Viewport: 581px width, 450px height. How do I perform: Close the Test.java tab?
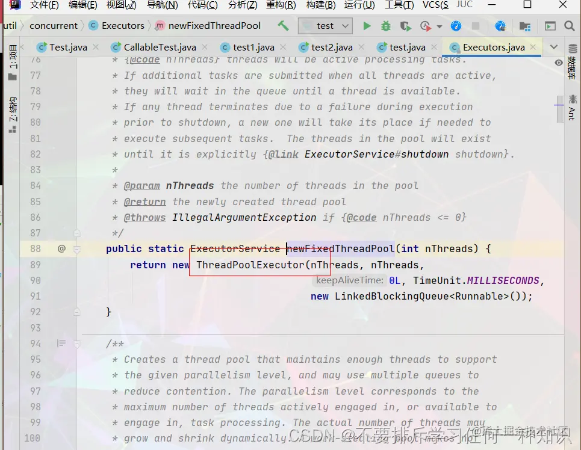point(96,47)
